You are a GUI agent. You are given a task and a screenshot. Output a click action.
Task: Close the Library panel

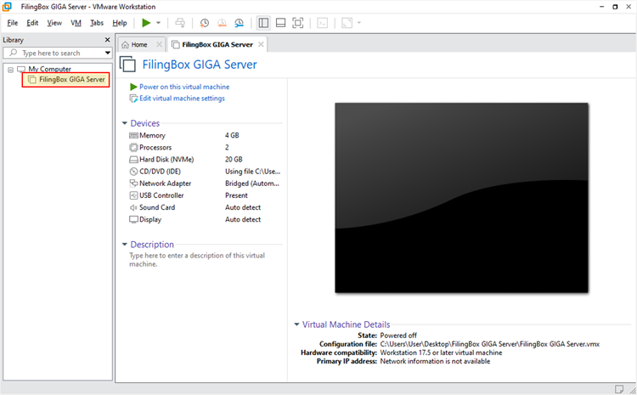[107, 40]
